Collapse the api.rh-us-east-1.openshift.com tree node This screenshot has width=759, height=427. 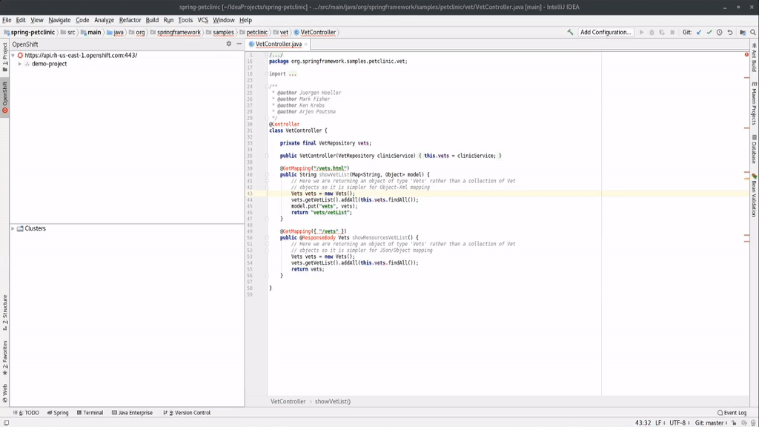pyautogui.click(x=13, y=55)
